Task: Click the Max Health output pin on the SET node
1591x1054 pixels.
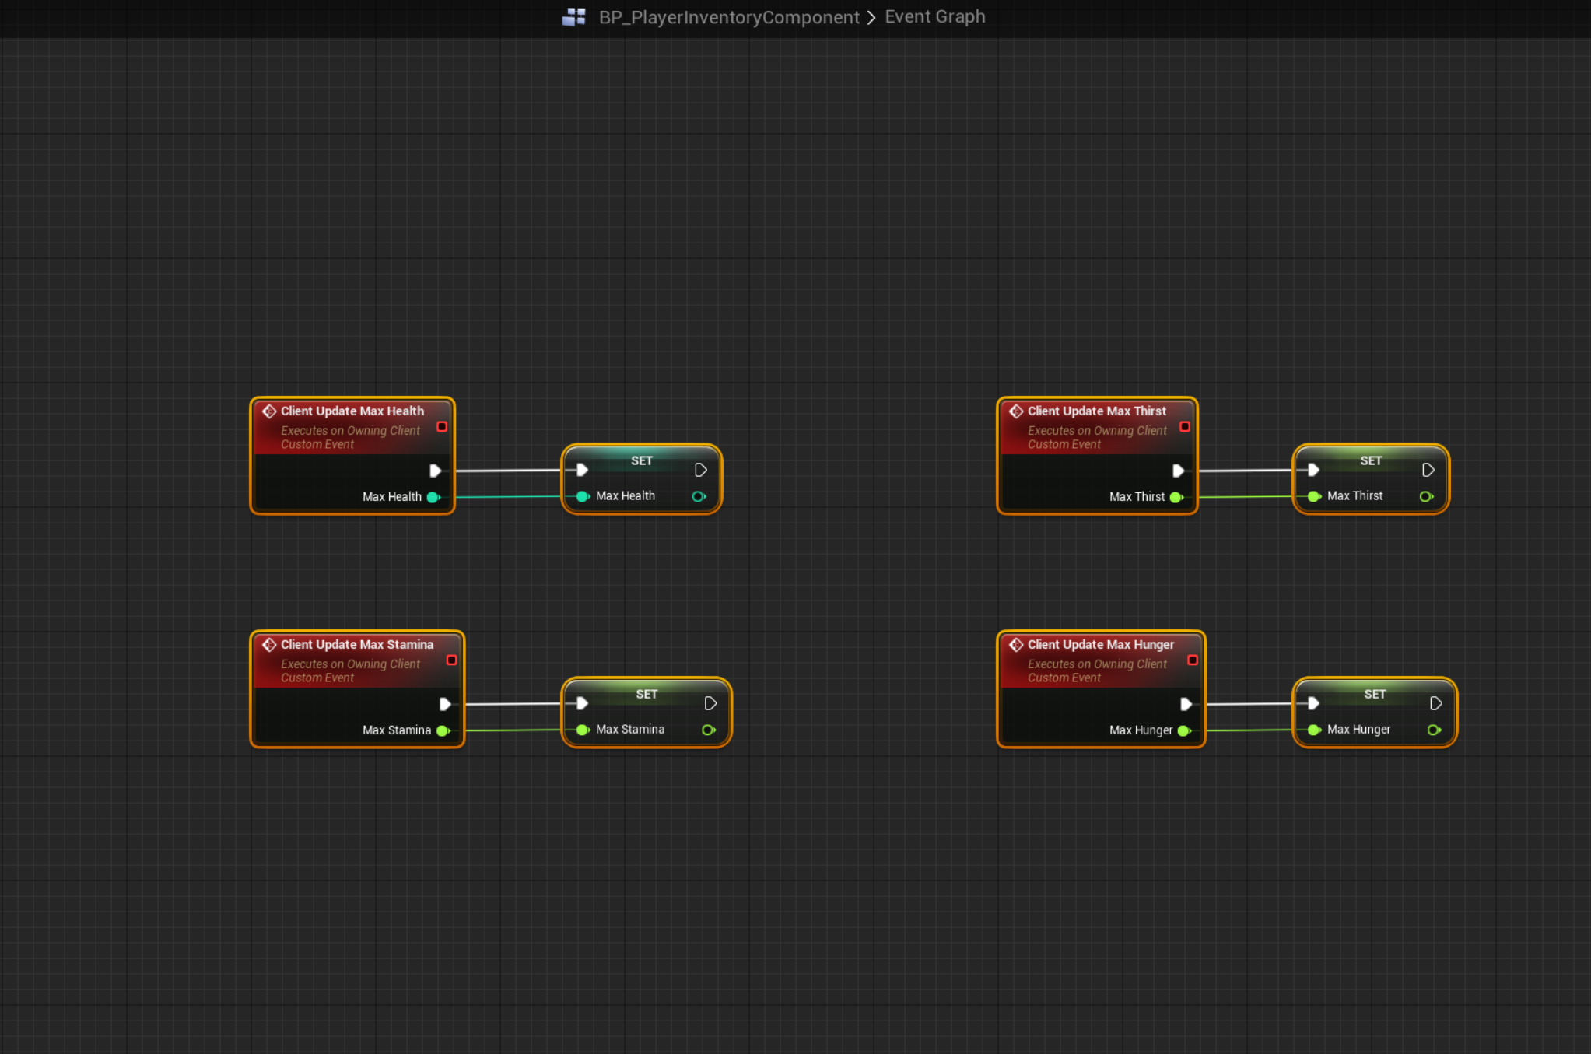Action: coord(699,496)
